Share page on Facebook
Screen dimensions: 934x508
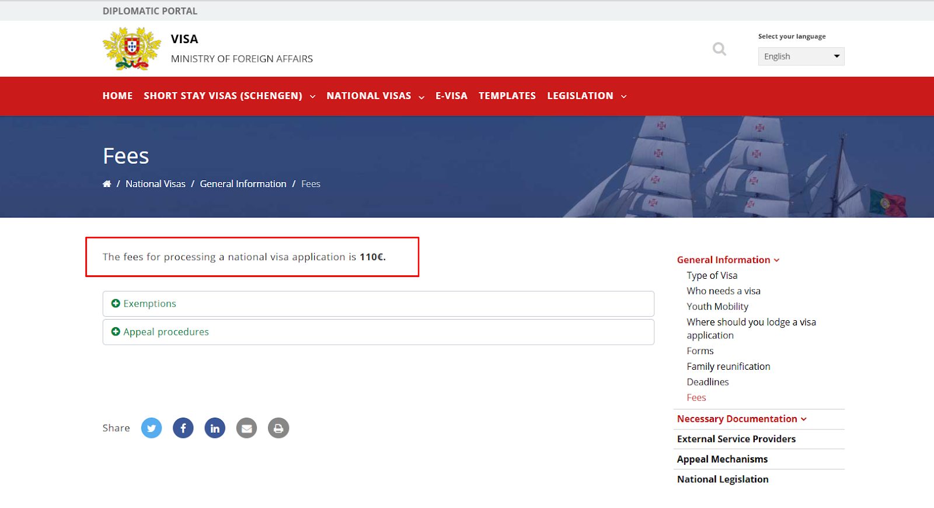(183, 428)
